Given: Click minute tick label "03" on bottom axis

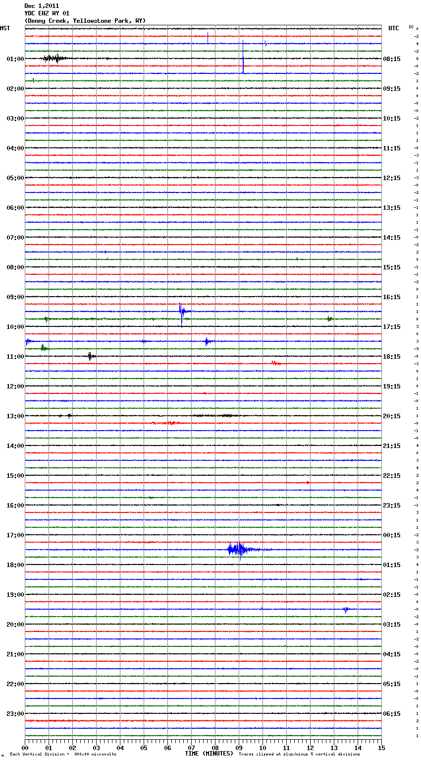Looking at the screenshot, I should (96, 748).
